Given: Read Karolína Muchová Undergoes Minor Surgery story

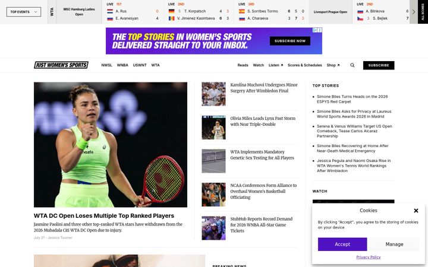Looking at the screenshot, I should 264,88.
